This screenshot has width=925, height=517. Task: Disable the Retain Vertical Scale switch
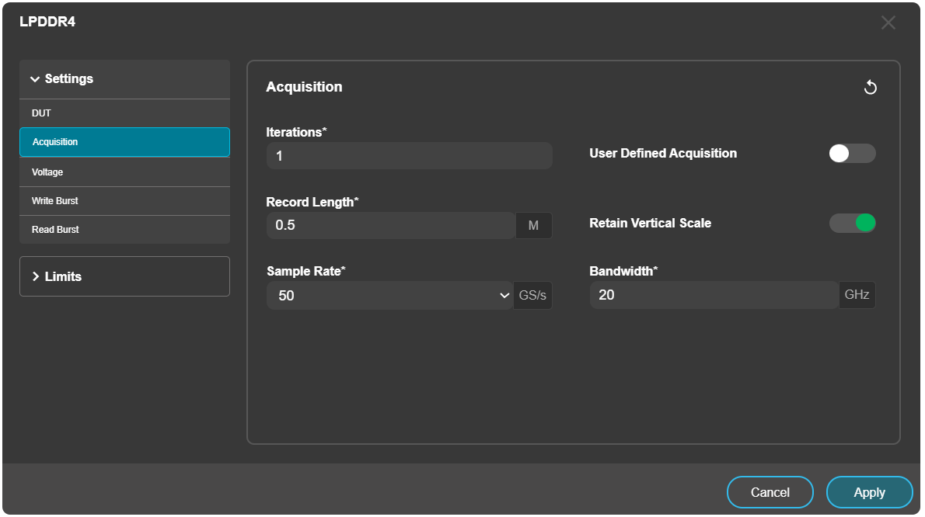tap(852, 224)
